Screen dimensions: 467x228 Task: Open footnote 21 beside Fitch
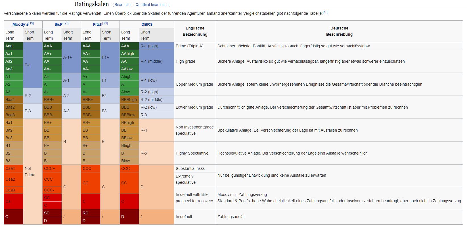pyautogui.click(x=105, y=23)
